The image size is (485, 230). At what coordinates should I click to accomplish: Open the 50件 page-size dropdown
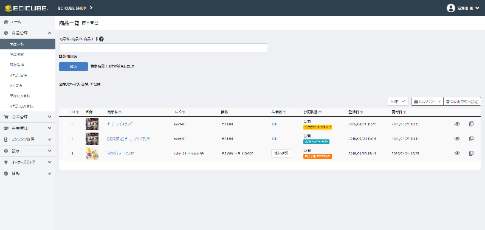pos(397,101)
